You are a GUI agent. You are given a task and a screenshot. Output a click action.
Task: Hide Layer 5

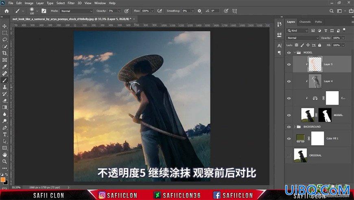pos(289,65)
